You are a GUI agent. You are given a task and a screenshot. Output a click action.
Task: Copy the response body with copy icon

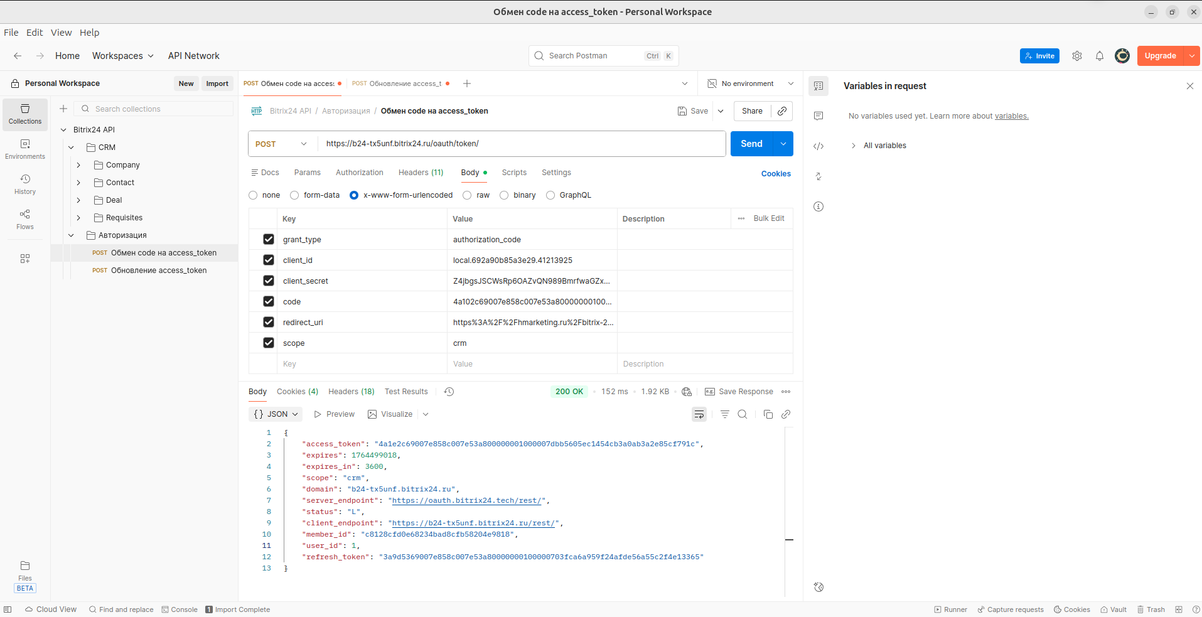tap(768, 414)
